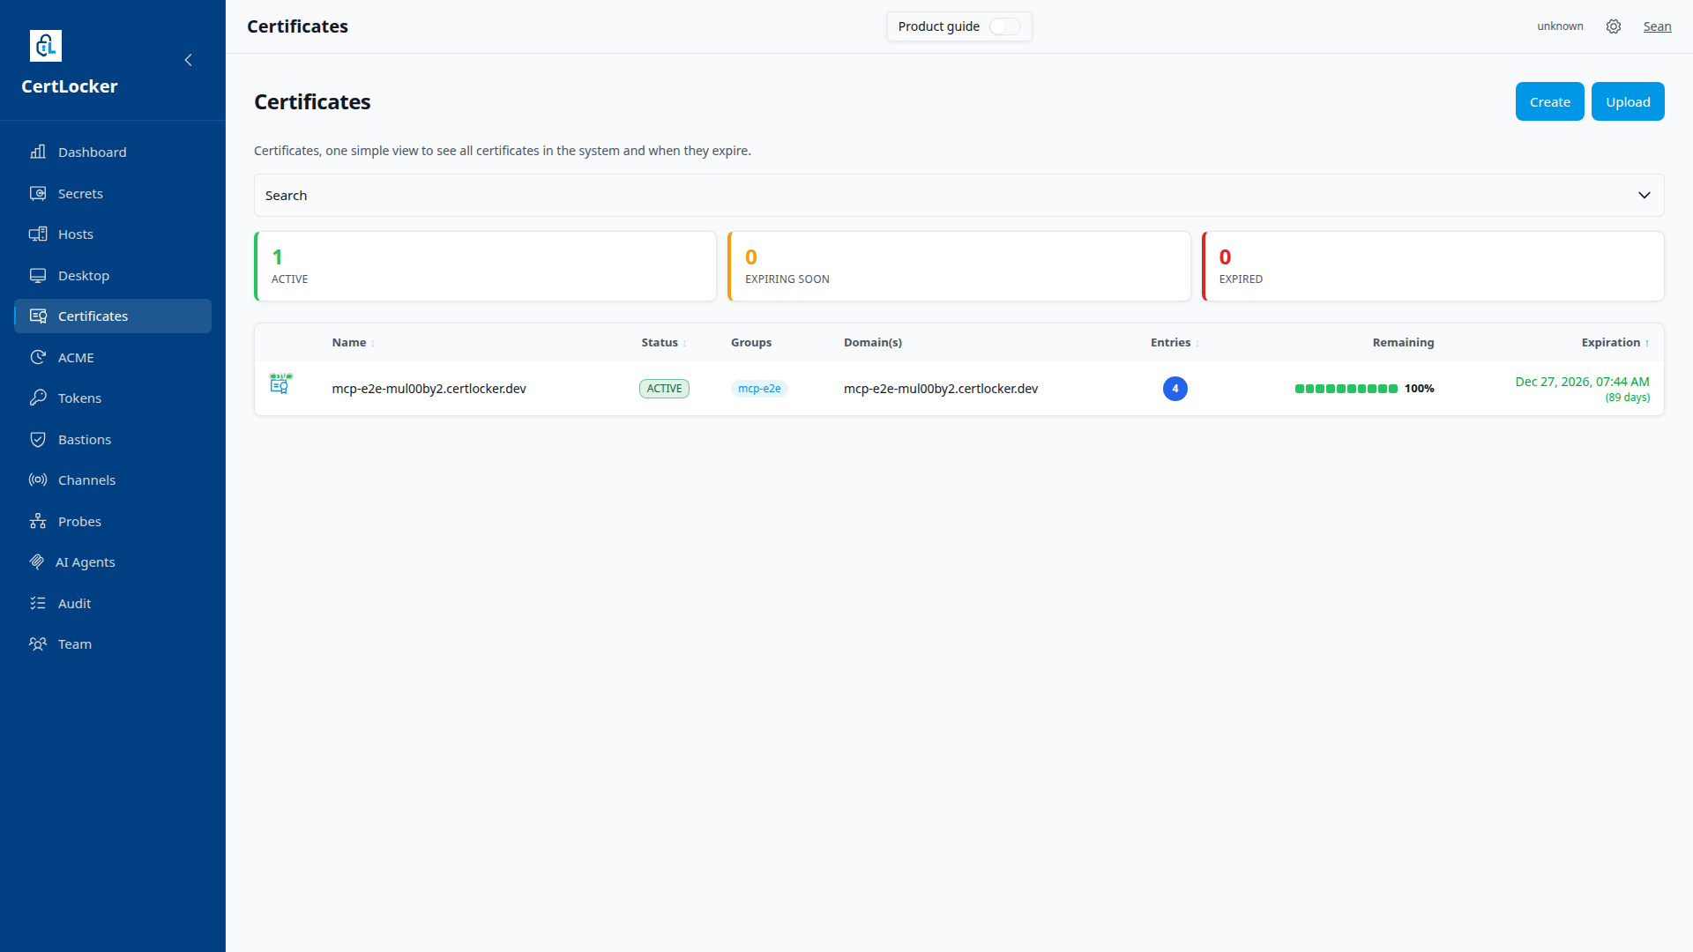This screenshot has width=1693, height=952.
Task: Open ACME icon in sidebar
Action: 38,357
